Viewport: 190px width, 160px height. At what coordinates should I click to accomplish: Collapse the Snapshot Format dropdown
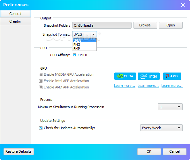[85, 34]
